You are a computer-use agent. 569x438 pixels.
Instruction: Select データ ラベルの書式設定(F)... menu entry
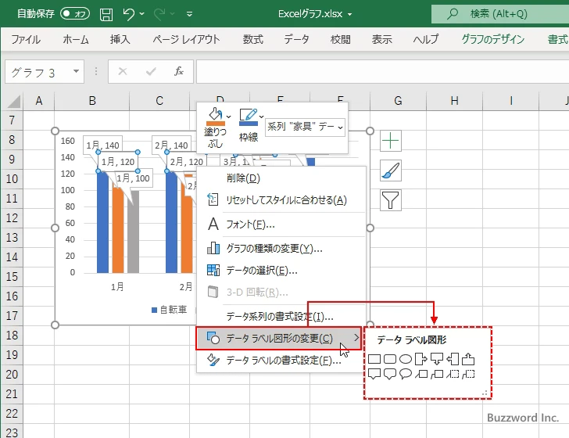(x=281, y=360)
